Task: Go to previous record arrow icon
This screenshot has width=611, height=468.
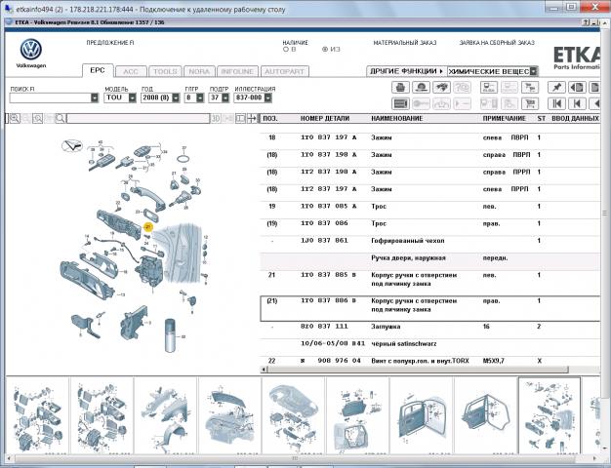Action: coord(577,103)
